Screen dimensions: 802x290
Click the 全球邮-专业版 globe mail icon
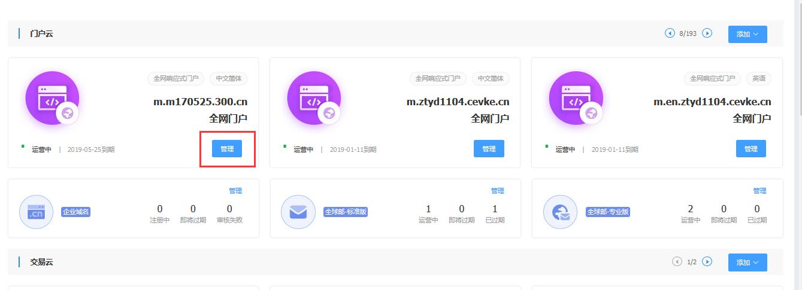point(560,212)
